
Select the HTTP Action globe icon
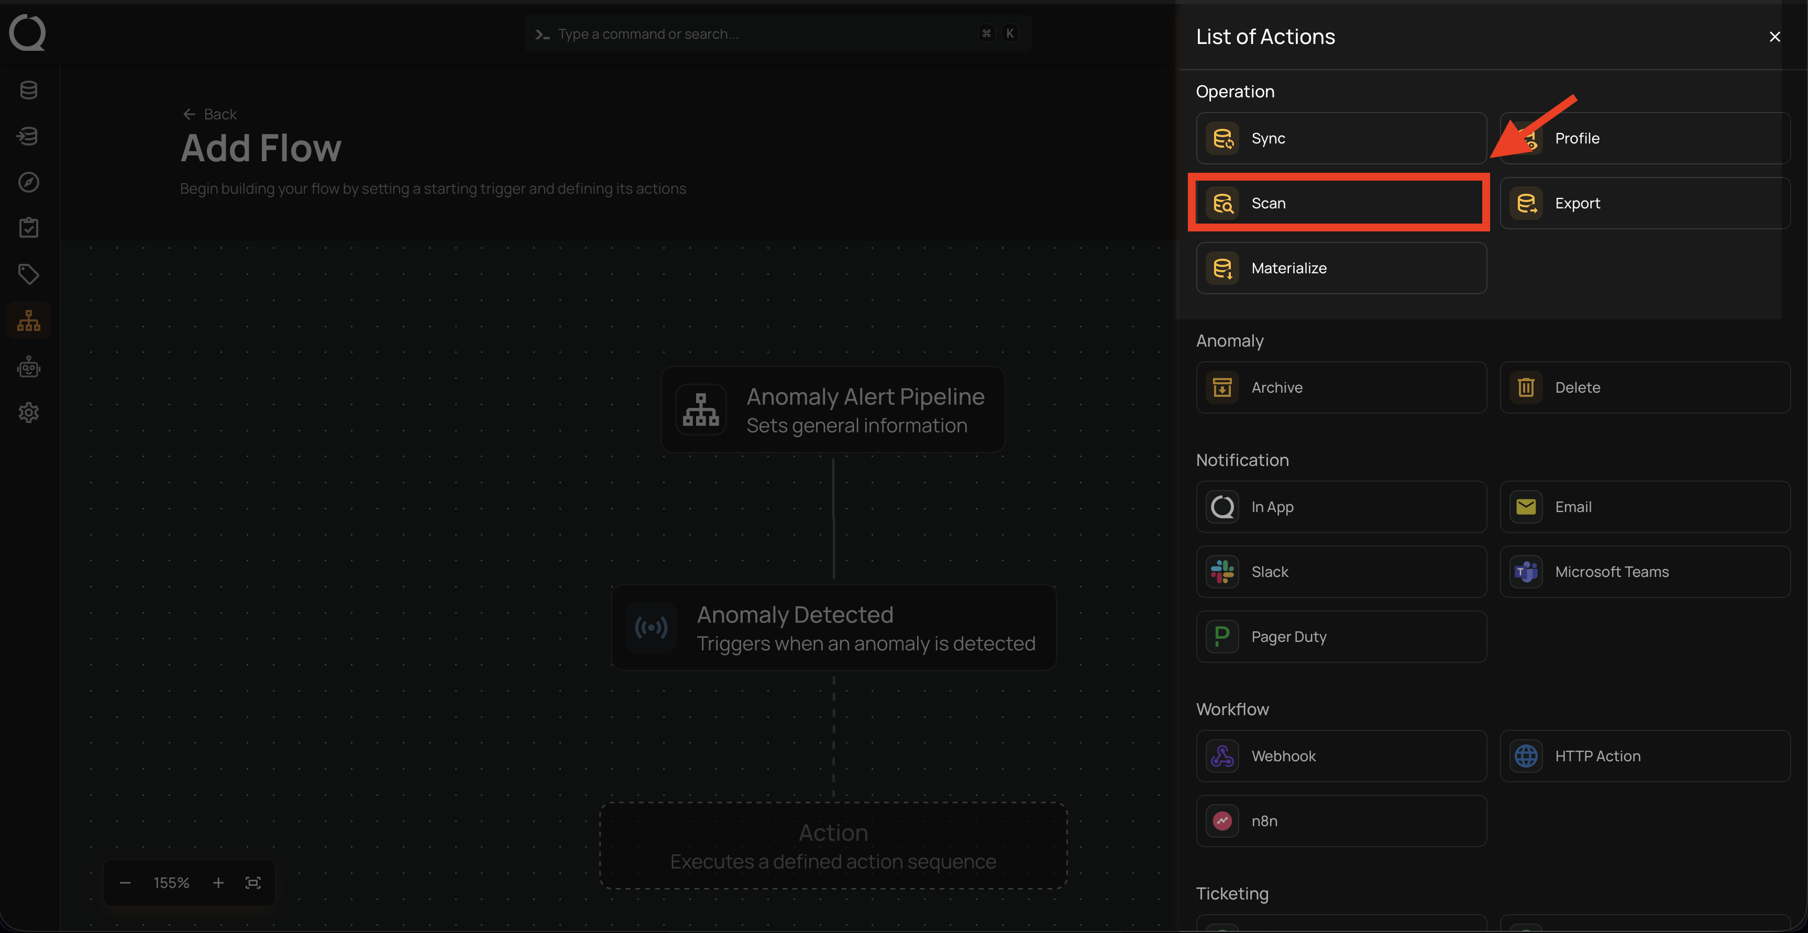tap(1526, 756)
